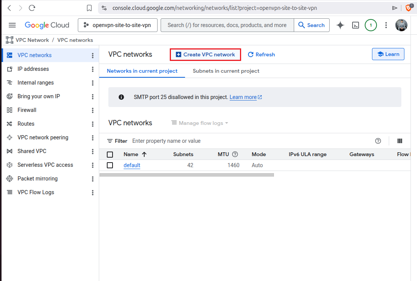Screen dimensions: 417x281
Task: Open the Learn panel button
Action: pyautogui.click(x=388, y=54)
